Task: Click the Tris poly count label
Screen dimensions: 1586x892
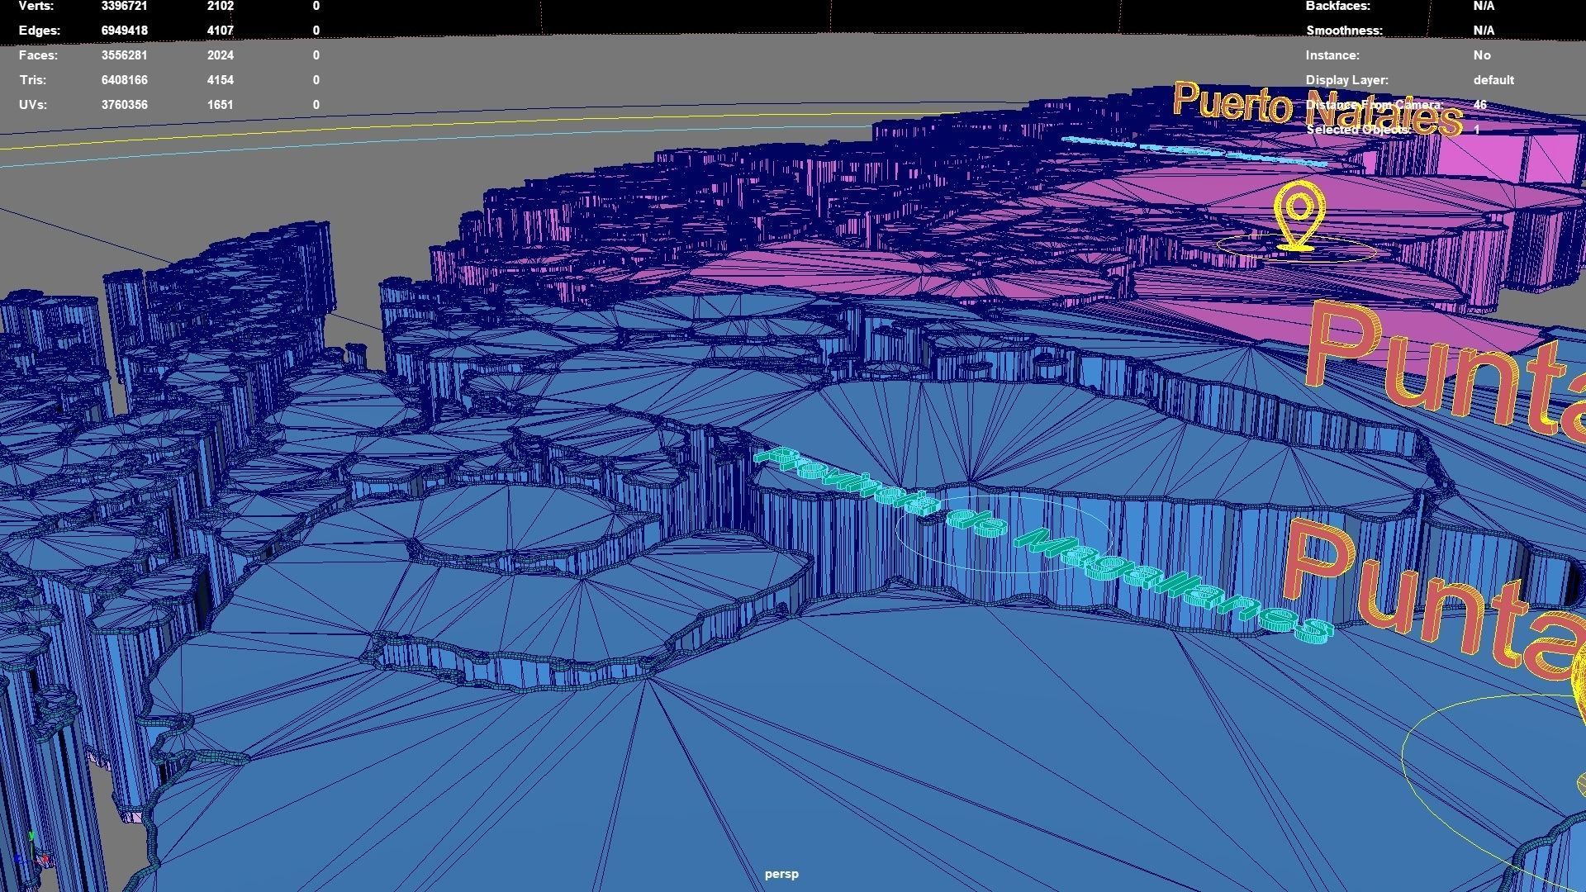Action: 32,80
